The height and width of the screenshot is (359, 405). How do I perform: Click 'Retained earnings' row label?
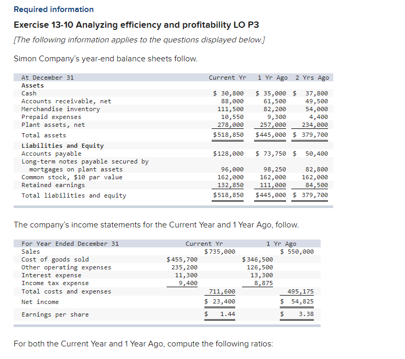pyautogui.click(x=53, y=185)
